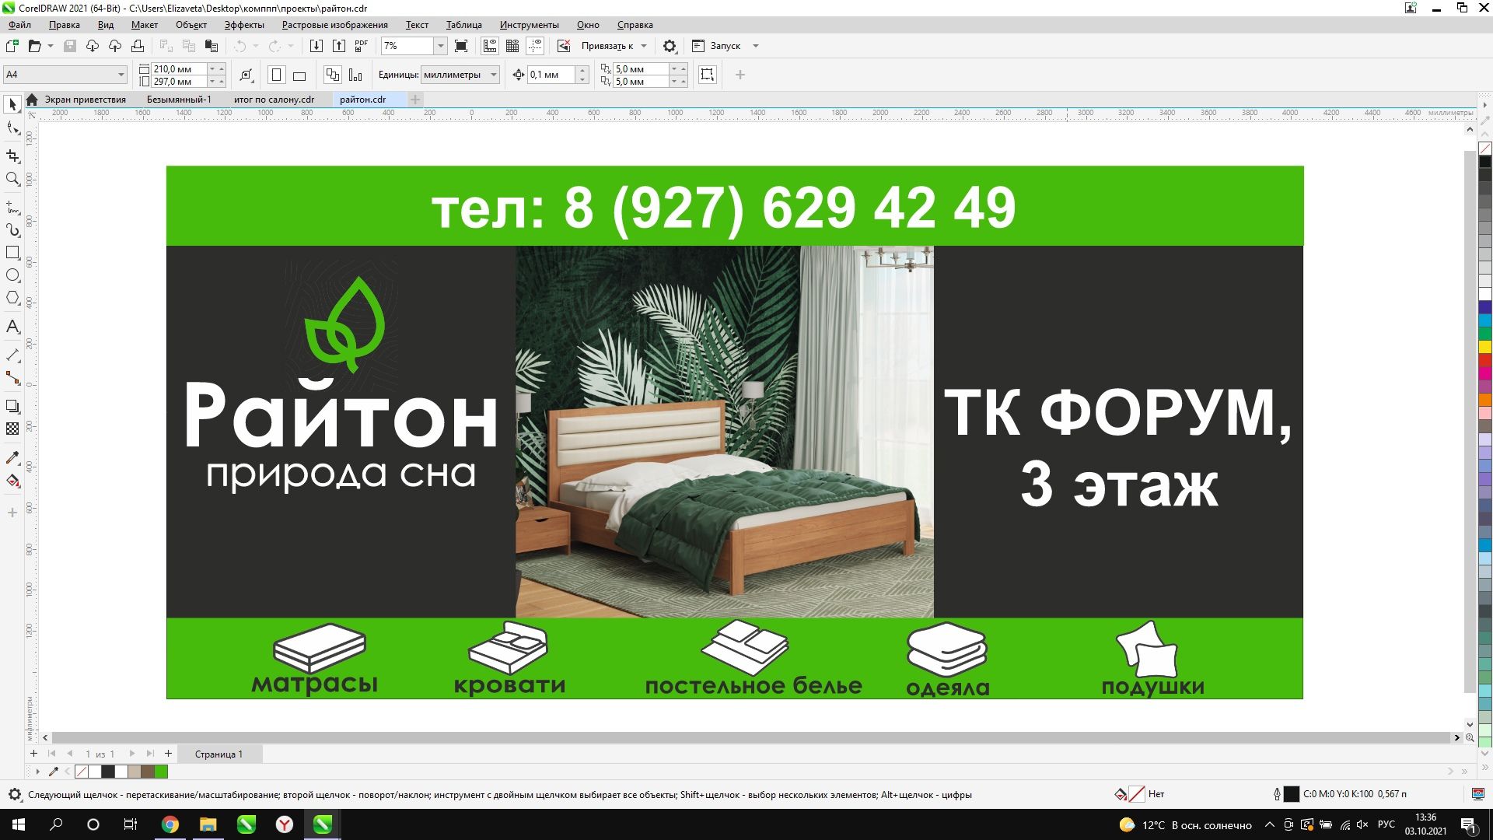Select the Crop tool
Image resolution: width=1493 pixels, height=840 pixels.
click(x=12, y=156)
